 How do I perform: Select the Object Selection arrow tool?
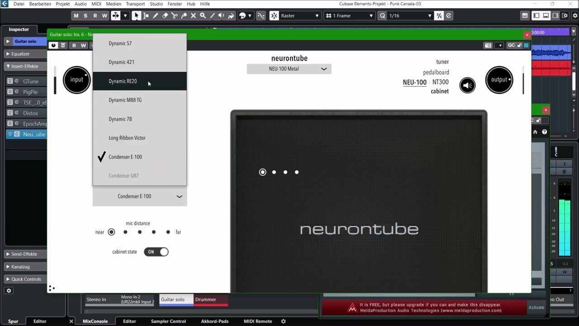point(136,15)
